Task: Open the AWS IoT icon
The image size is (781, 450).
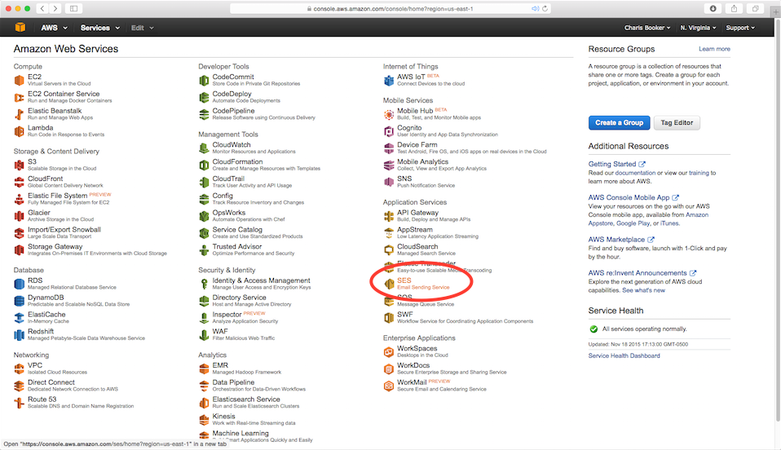Action: pos(389,80)
